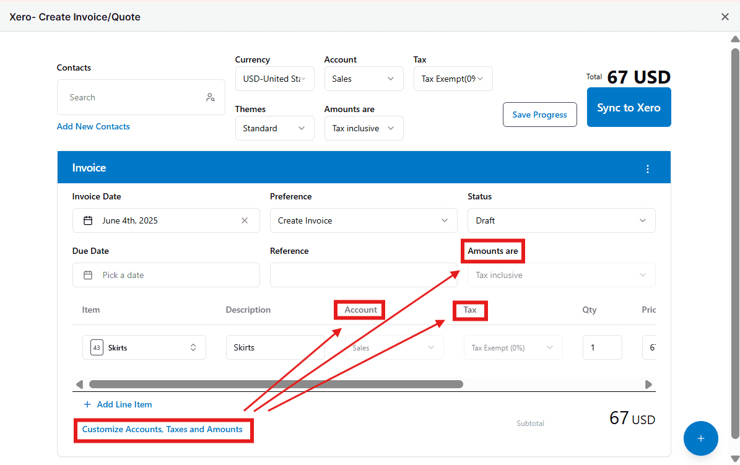740x465 pixels.
Task: Click the Total 67 USD amount at top
Action: coord(638,77)
